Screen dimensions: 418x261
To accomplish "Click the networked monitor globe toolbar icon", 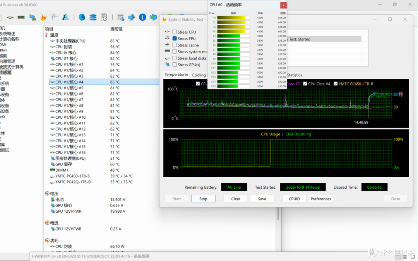I will tap(132, 17).
